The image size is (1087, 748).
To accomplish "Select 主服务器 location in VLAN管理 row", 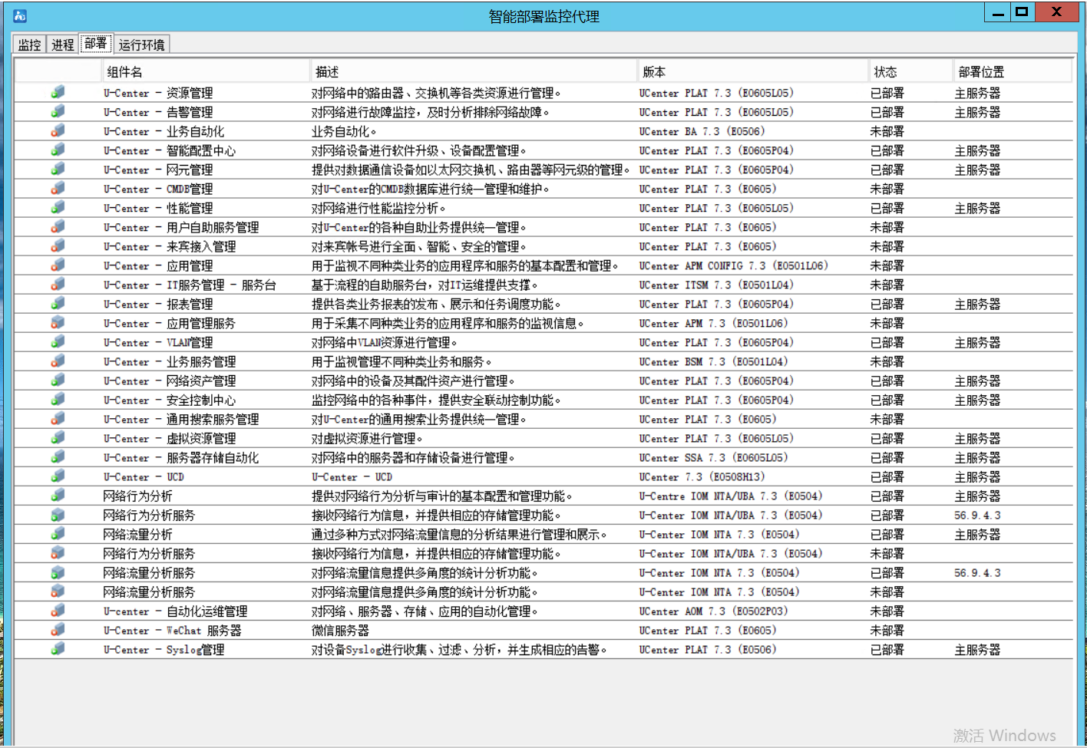I will (977, 342).
